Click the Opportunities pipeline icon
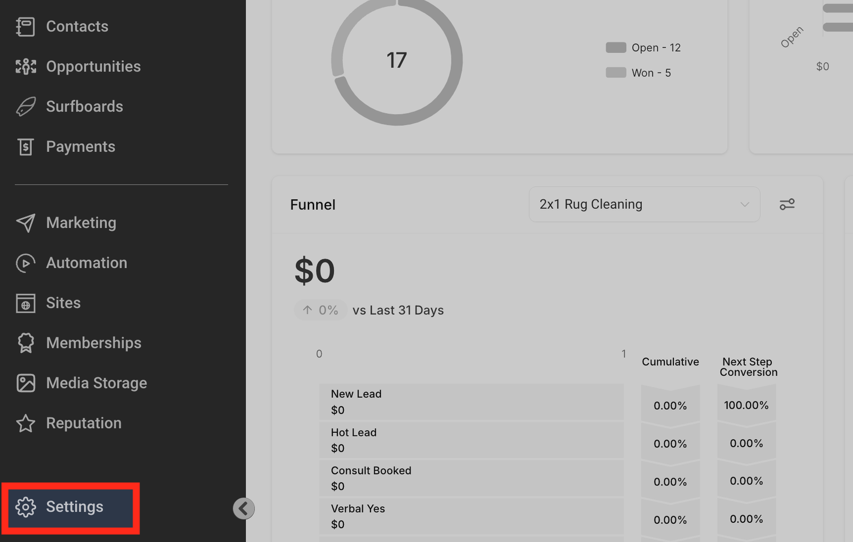The image size is (853, 542). (25, 67)
